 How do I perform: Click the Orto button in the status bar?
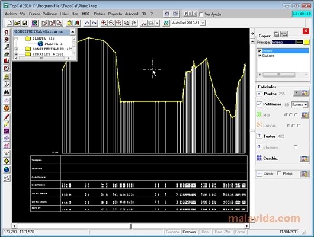[x=205, y=232]
